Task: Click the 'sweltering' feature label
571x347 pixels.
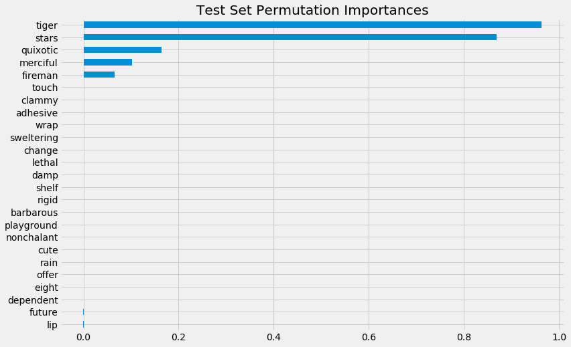Action: (x=34, y=138)
